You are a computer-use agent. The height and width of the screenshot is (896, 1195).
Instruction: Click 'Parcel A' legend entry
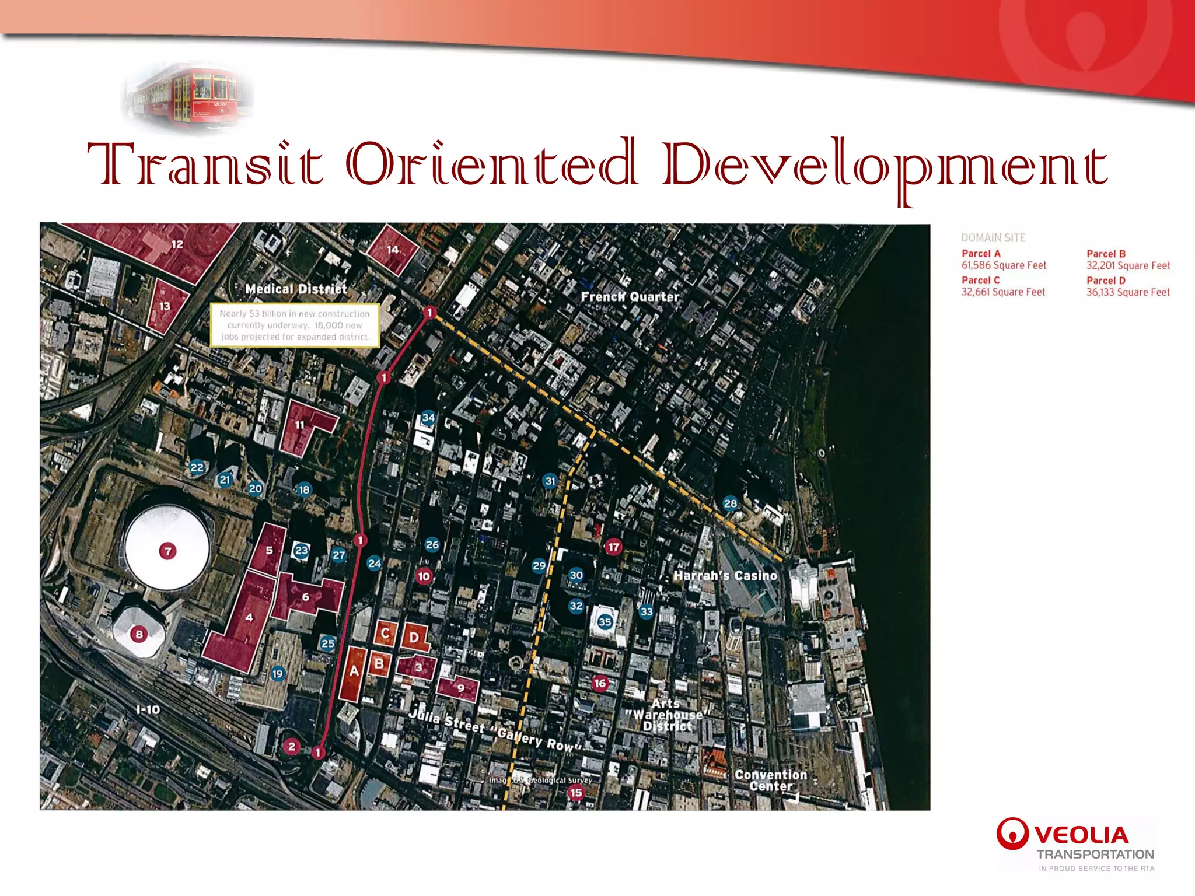(x=1004, y=260)
